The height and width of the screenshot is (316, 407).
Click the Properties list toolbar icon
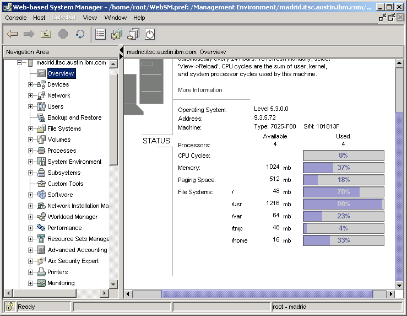click(x=100, y=34)
